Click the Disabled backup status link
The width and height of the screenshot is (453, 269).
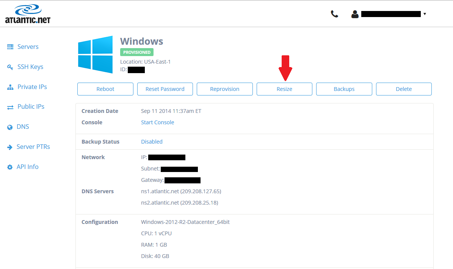click(x=152, y=142)
